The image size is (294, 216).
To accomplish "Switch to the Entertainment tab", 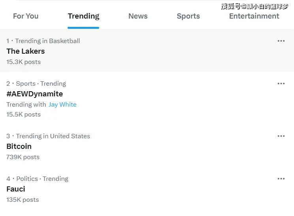I will [x=254, y=16].
